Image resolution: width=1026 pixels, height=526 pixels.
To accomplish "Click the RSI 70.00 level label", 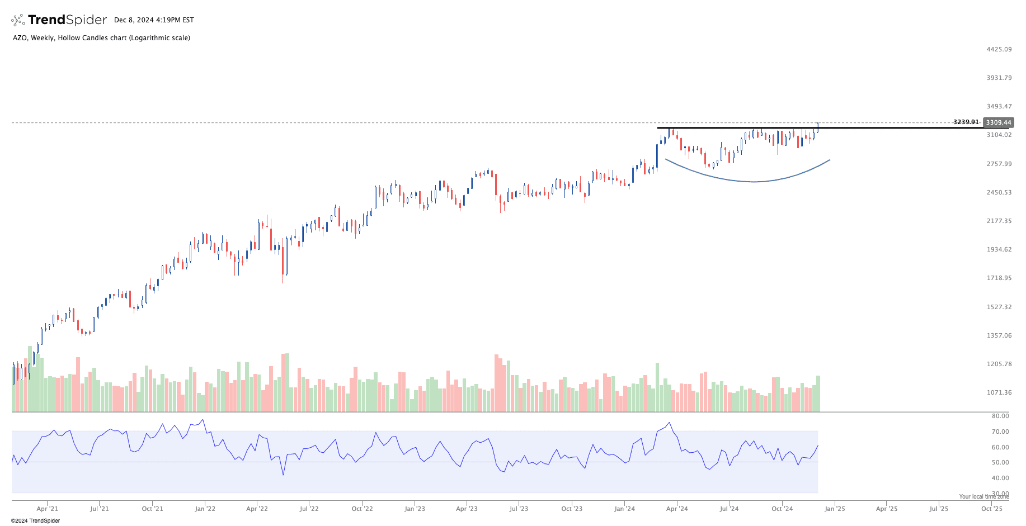I will [x=1000, y=432].
